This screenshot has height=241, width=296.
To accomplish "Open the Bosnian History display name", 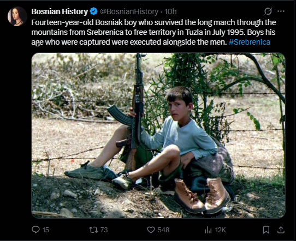I will 60,11.
